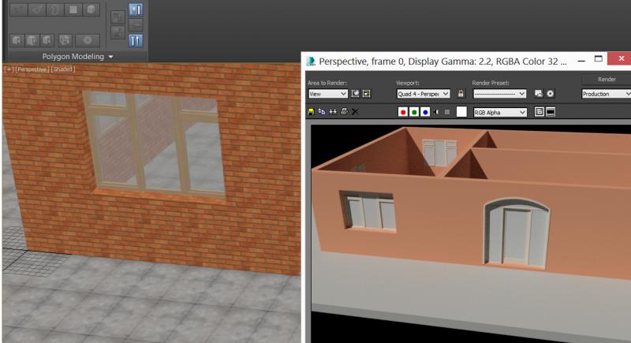The width and height of the screenshot is (631, 343).
Task: Open the Production render mode dropdown
Action: pos(607,94)
